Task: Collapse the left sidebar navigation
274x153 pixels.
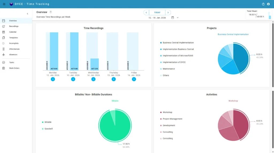Action: (x=28, y=14)
